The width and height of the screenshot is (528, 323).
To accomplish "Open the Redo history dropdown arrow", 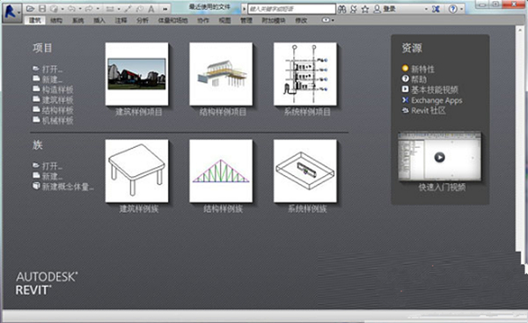I will click(98, 9).
